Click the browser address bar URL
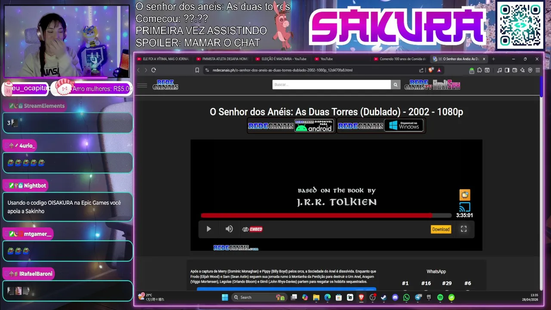 pos(282,70)
